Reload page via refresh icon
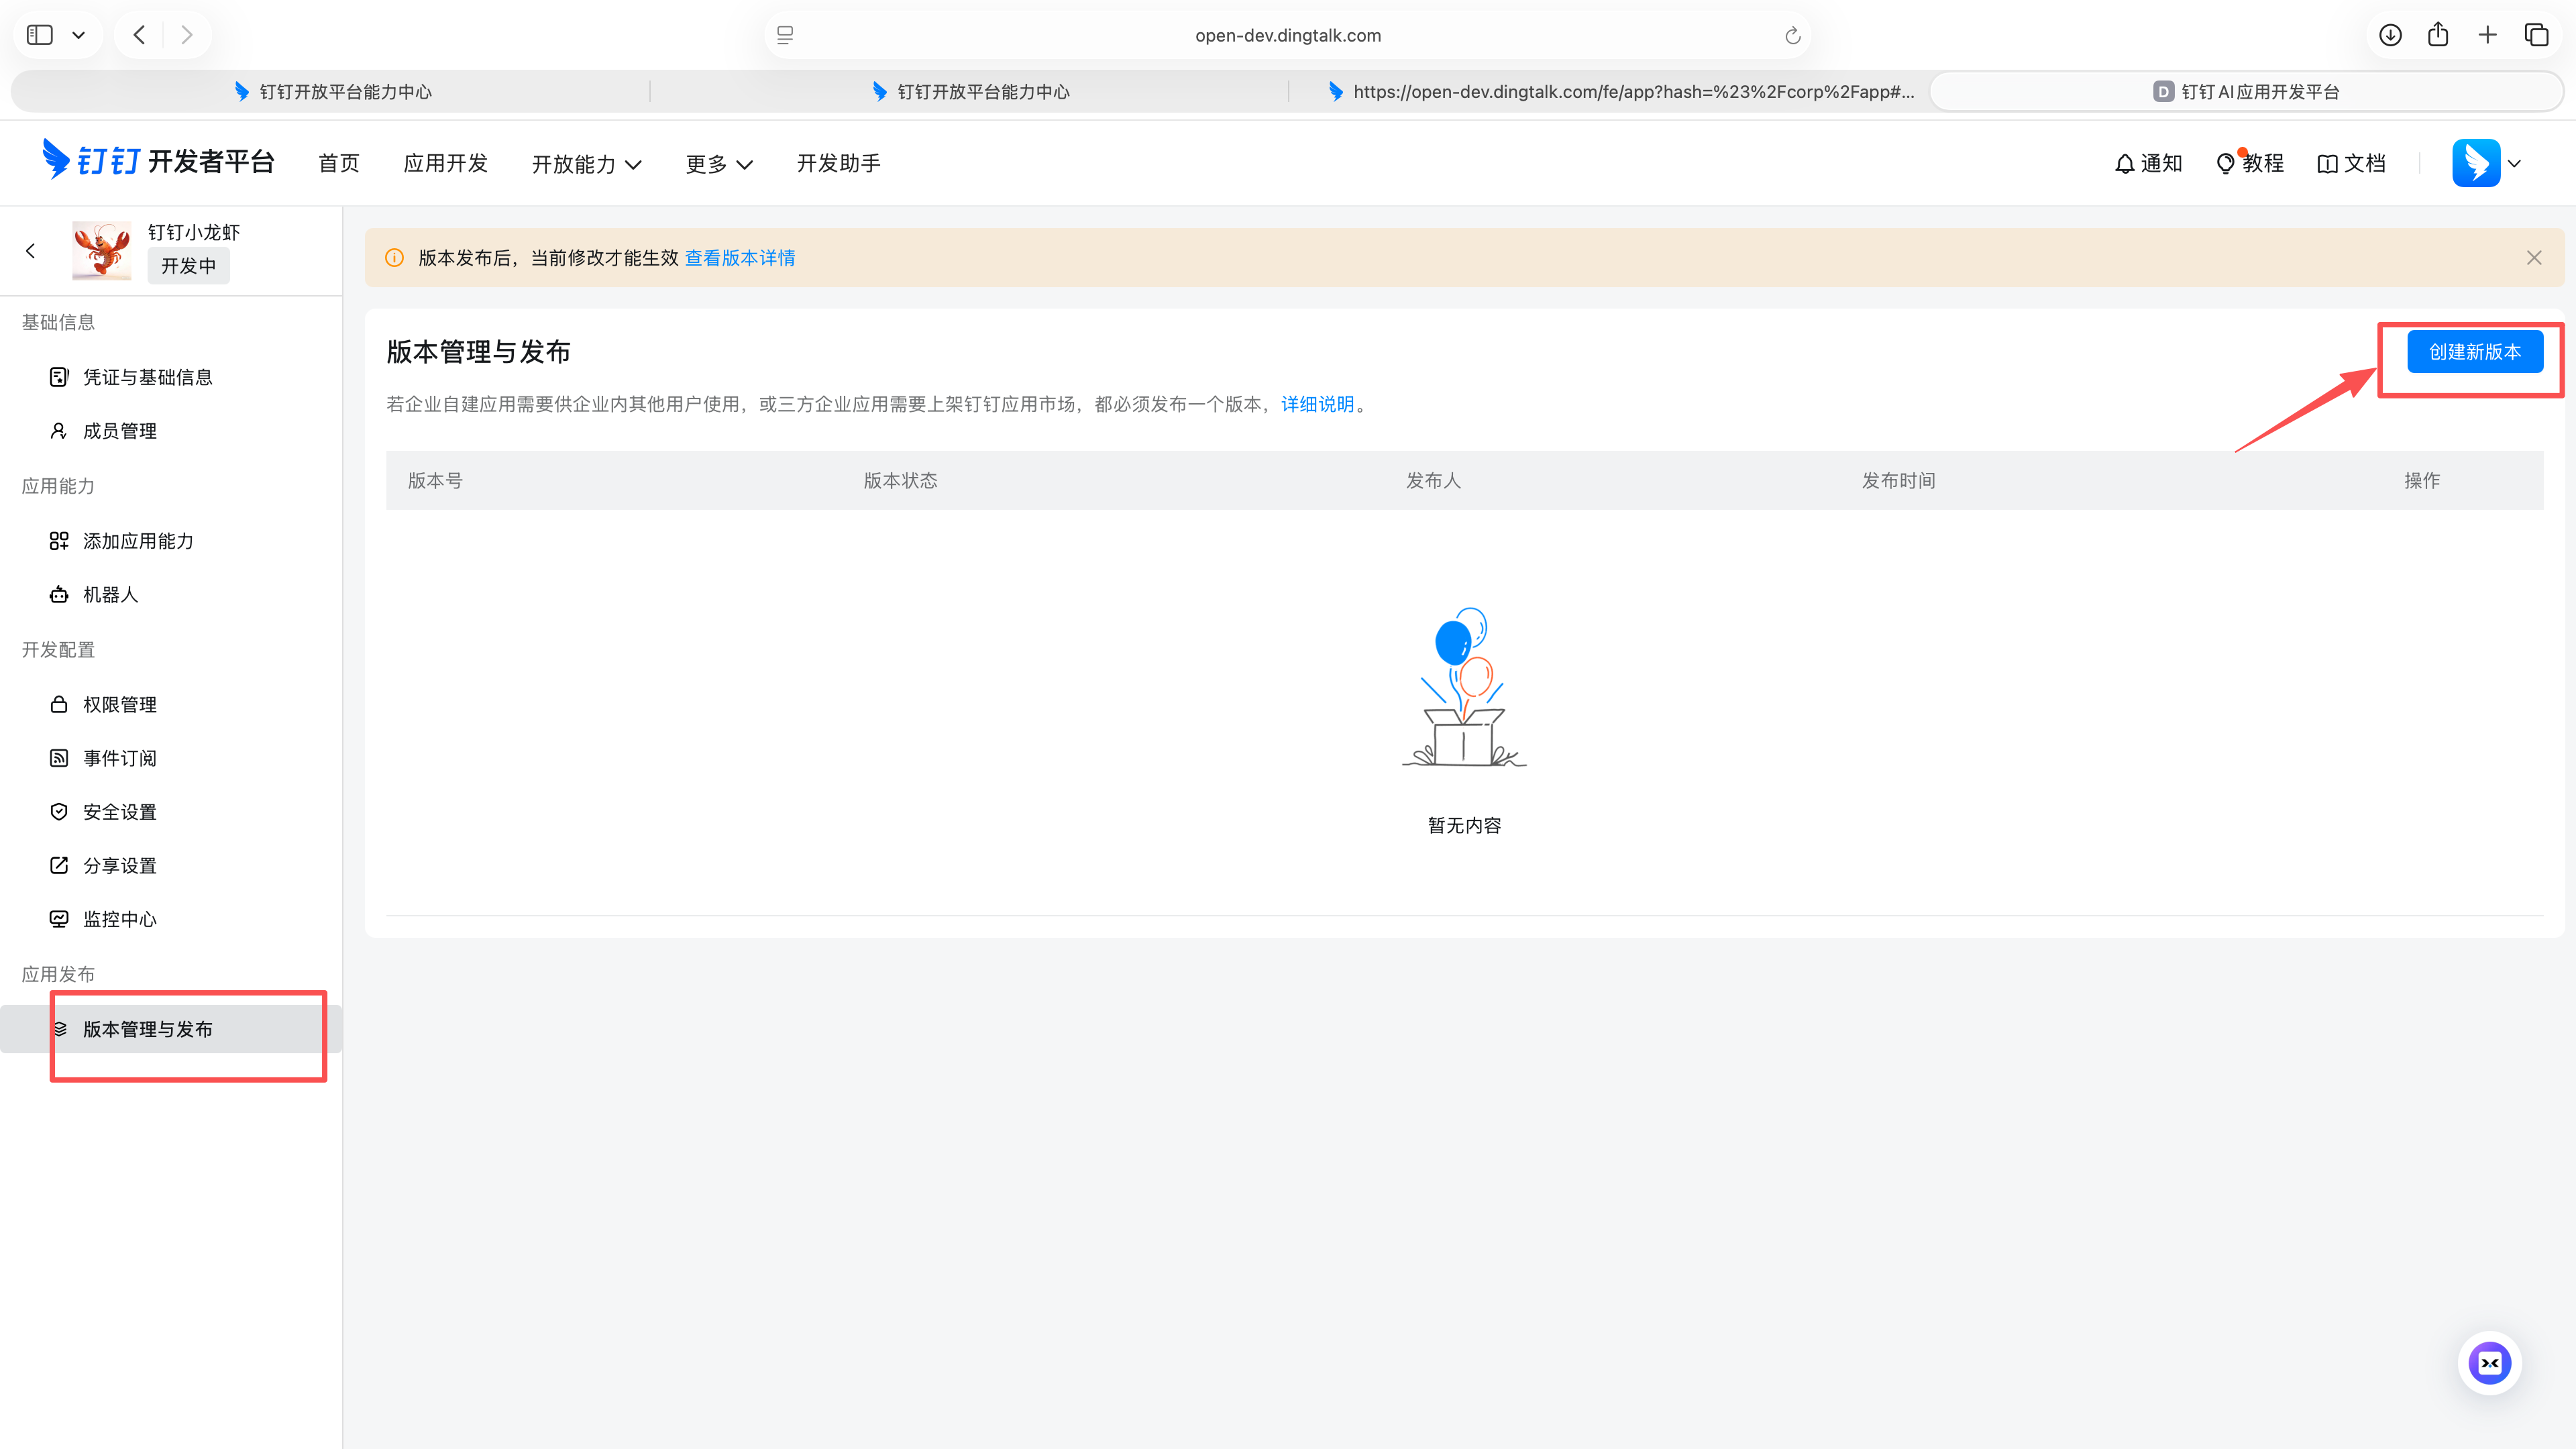Image resolution: width=2576 pixels, height=1449 pixels. pyautogui.click(x=1792, y=36)
